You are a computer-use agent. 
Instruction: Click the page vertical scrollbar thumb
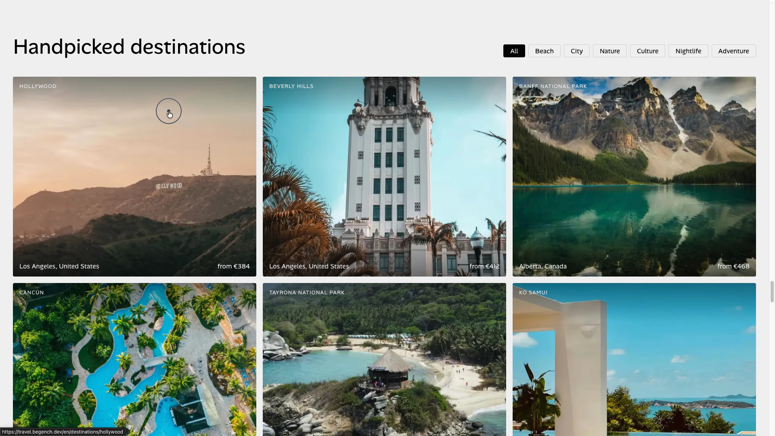point(772,291)
